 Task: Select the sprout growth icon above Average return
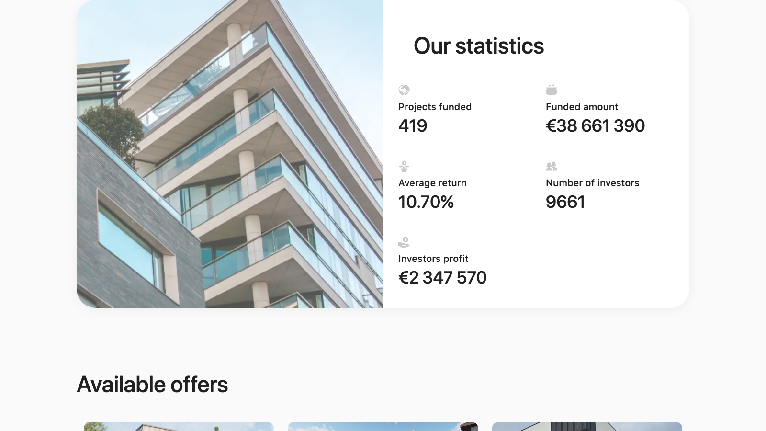405,166
